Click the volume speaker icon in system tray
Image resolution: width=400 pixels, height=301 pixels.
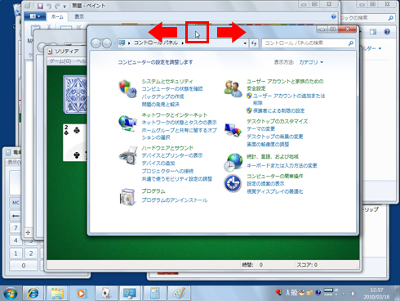(x=353, y=294)
